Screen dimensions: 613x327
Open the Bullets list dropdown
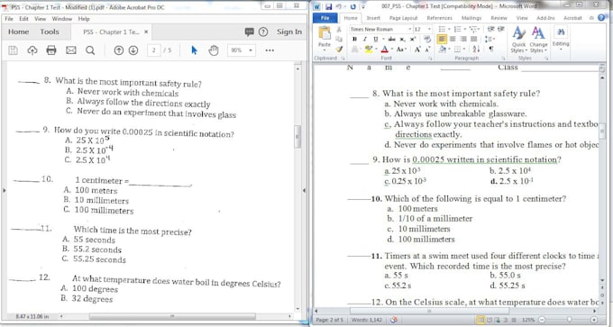(x=448, y=30)
